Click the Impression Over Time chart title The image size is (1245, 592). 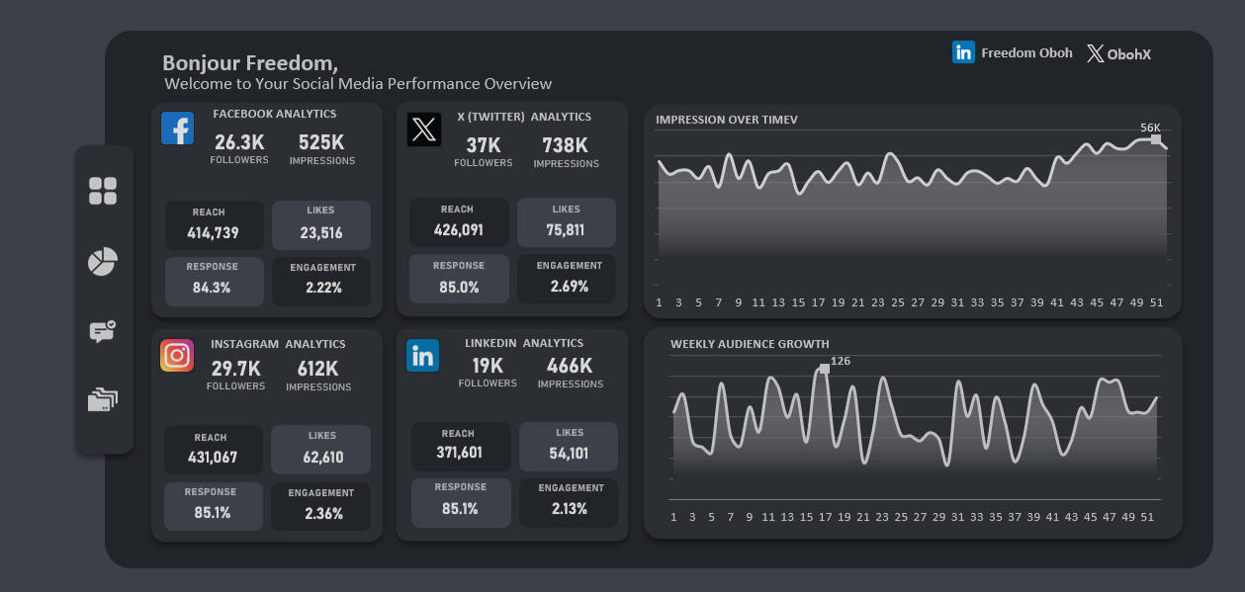pos(726,120)
